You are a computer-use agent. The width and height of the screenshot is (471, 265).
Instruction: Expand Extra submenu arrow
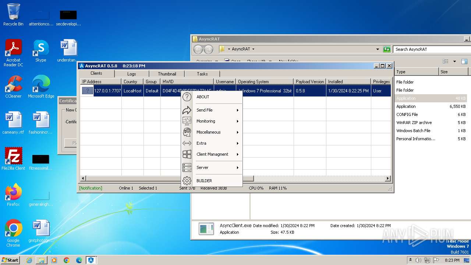coord(238,143)
